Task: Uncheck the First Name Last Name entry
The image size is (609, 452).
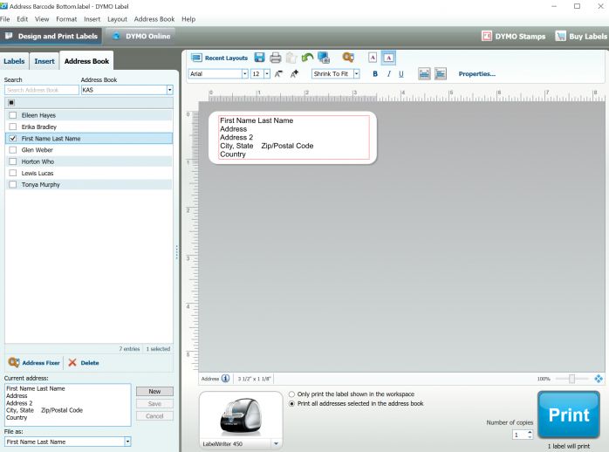Action: coord(12,138)
